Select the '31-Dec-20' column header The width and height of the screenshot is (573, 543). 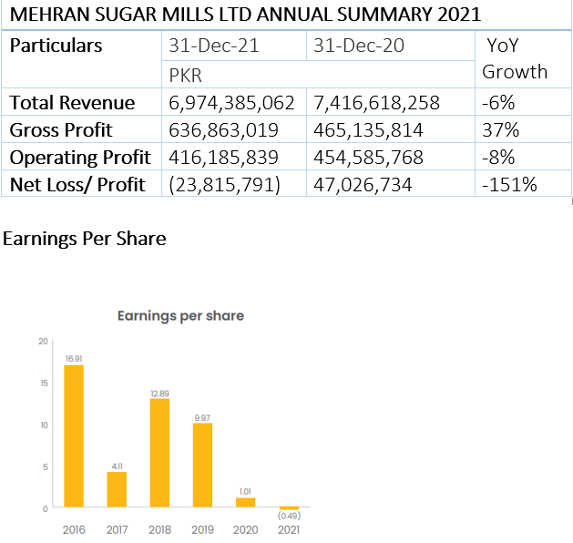coord(391,46)
